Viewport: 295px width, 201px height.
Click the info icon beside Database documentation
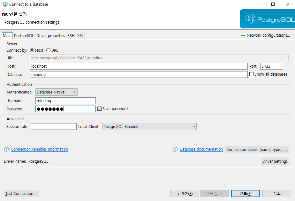(175, 149)
